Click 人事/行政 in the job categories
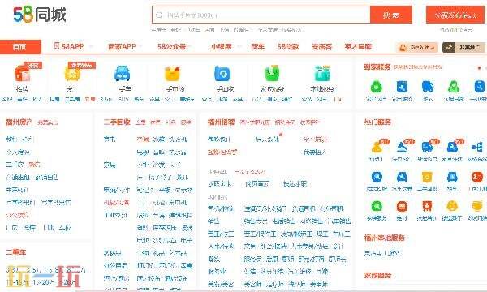The image size is (487, 292). 221,247
